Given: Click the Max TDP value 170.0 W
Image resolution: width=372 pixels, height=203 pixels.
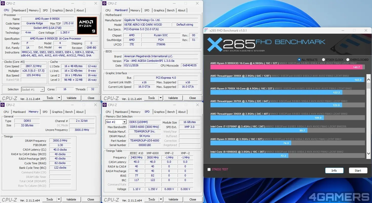Looking at the screenshot, I should pos(68,23).
